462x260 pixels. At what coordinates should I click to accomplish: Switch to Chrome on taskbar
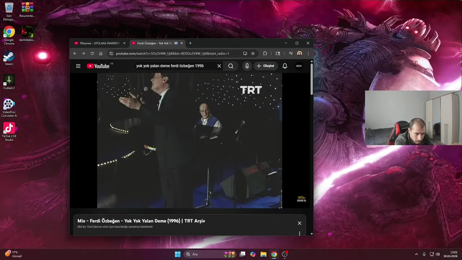coord(274,254)
